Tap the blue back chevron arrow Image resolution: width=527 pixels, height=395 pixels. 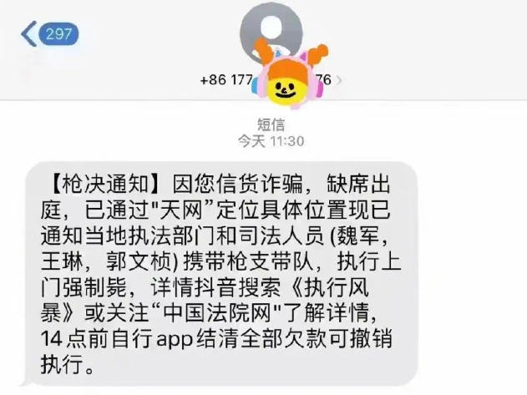click(x=29, y=33)
